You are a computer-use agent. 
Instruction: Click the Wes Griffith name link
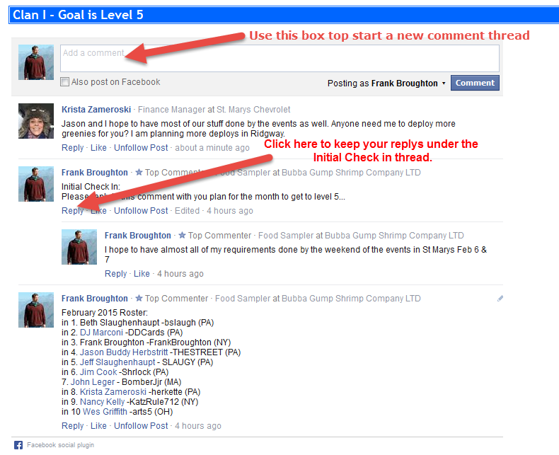(x=105, y=412)
